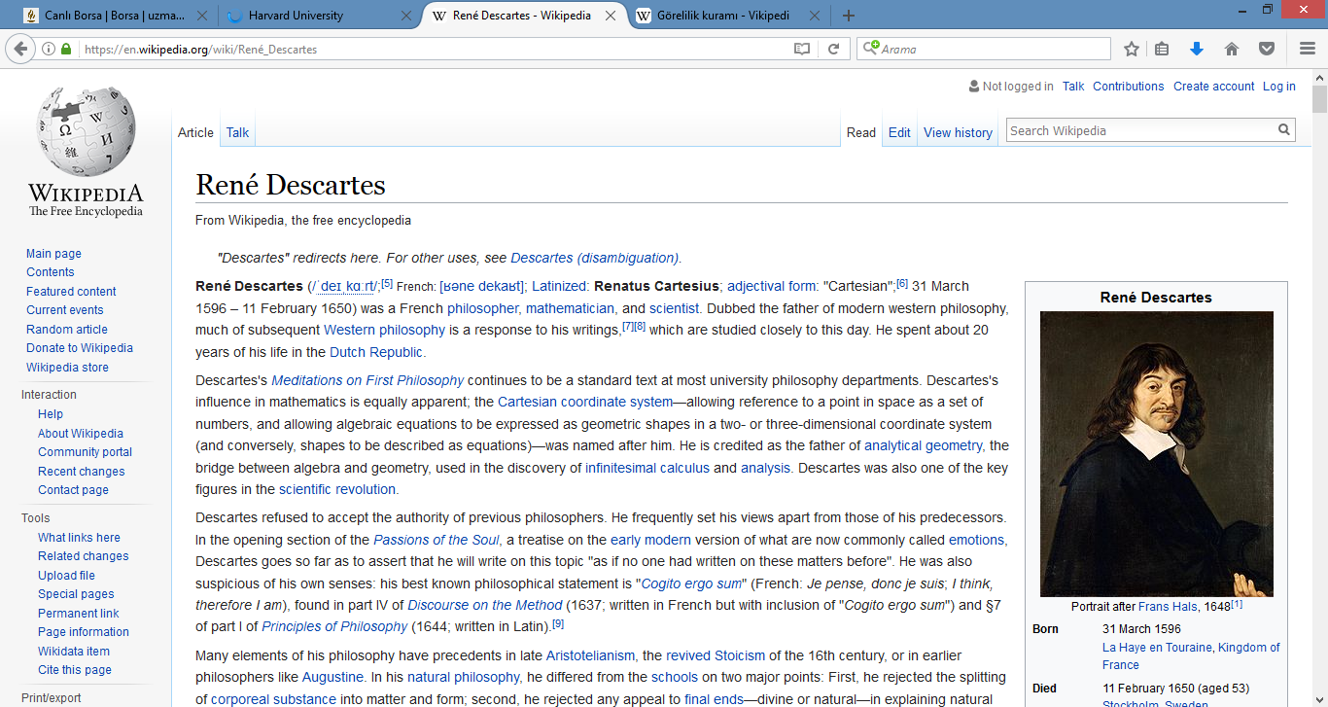The height and width of the screenshot is (707, 1328).
Task: Open Help link under Interaction
Action: [x=51, y=414]
